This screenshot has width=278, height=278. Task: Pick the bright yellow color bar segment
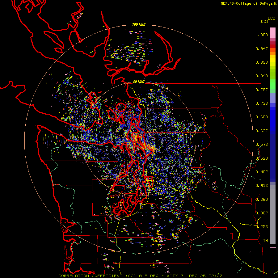point(273,61)
